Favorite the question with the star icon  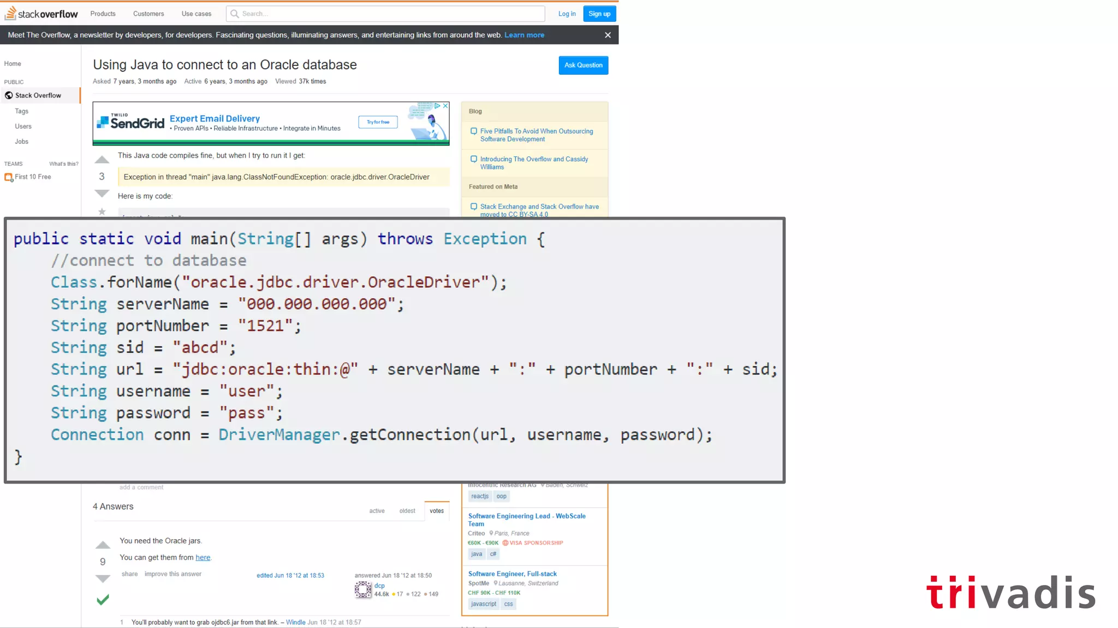coord(102,212)
